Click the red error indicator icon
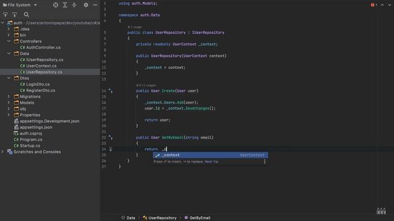The height and width of the screenshot is (221, 394). click(372, 5)
